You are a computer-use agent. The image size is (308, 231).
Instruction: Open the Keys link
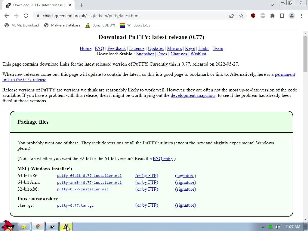tap(190, 48)
